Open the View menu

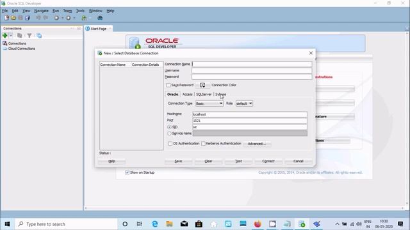pyautogui.click(x=26, y=11)
